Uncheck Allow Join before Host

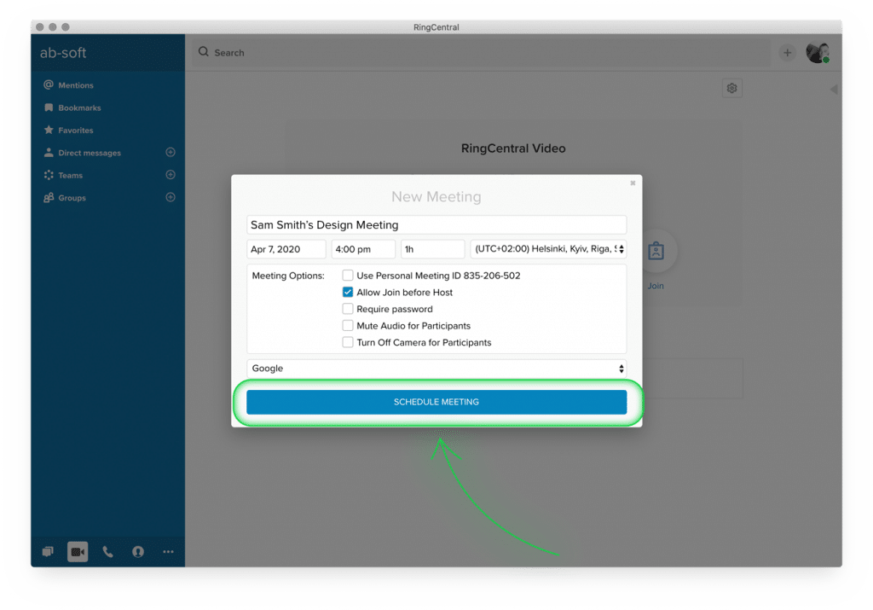[x=348, y=292]
